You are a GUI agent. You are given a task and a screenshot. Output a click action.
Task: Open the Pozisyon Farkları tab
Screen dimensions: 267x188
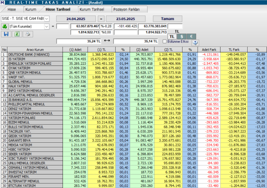pos(126,9)
